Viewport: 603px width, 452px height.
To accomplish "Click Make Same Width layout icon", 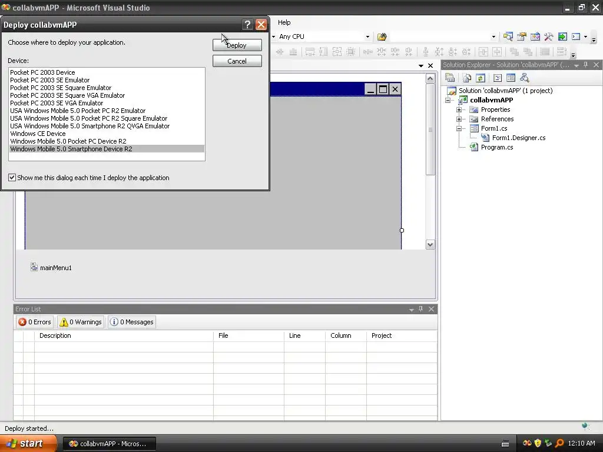I will tap(310, 52).
